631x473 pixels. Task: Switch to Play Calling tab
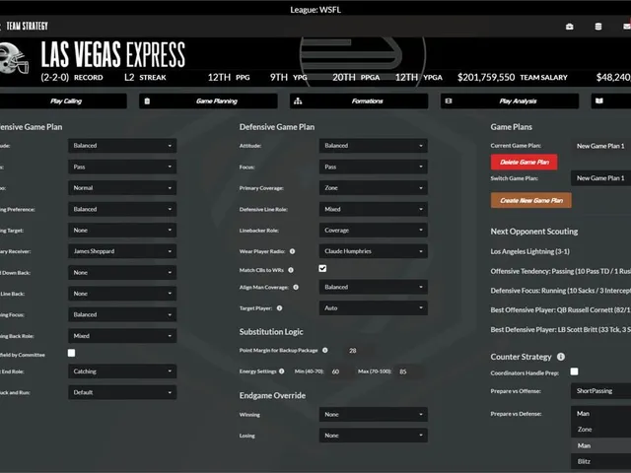[63, 101]
